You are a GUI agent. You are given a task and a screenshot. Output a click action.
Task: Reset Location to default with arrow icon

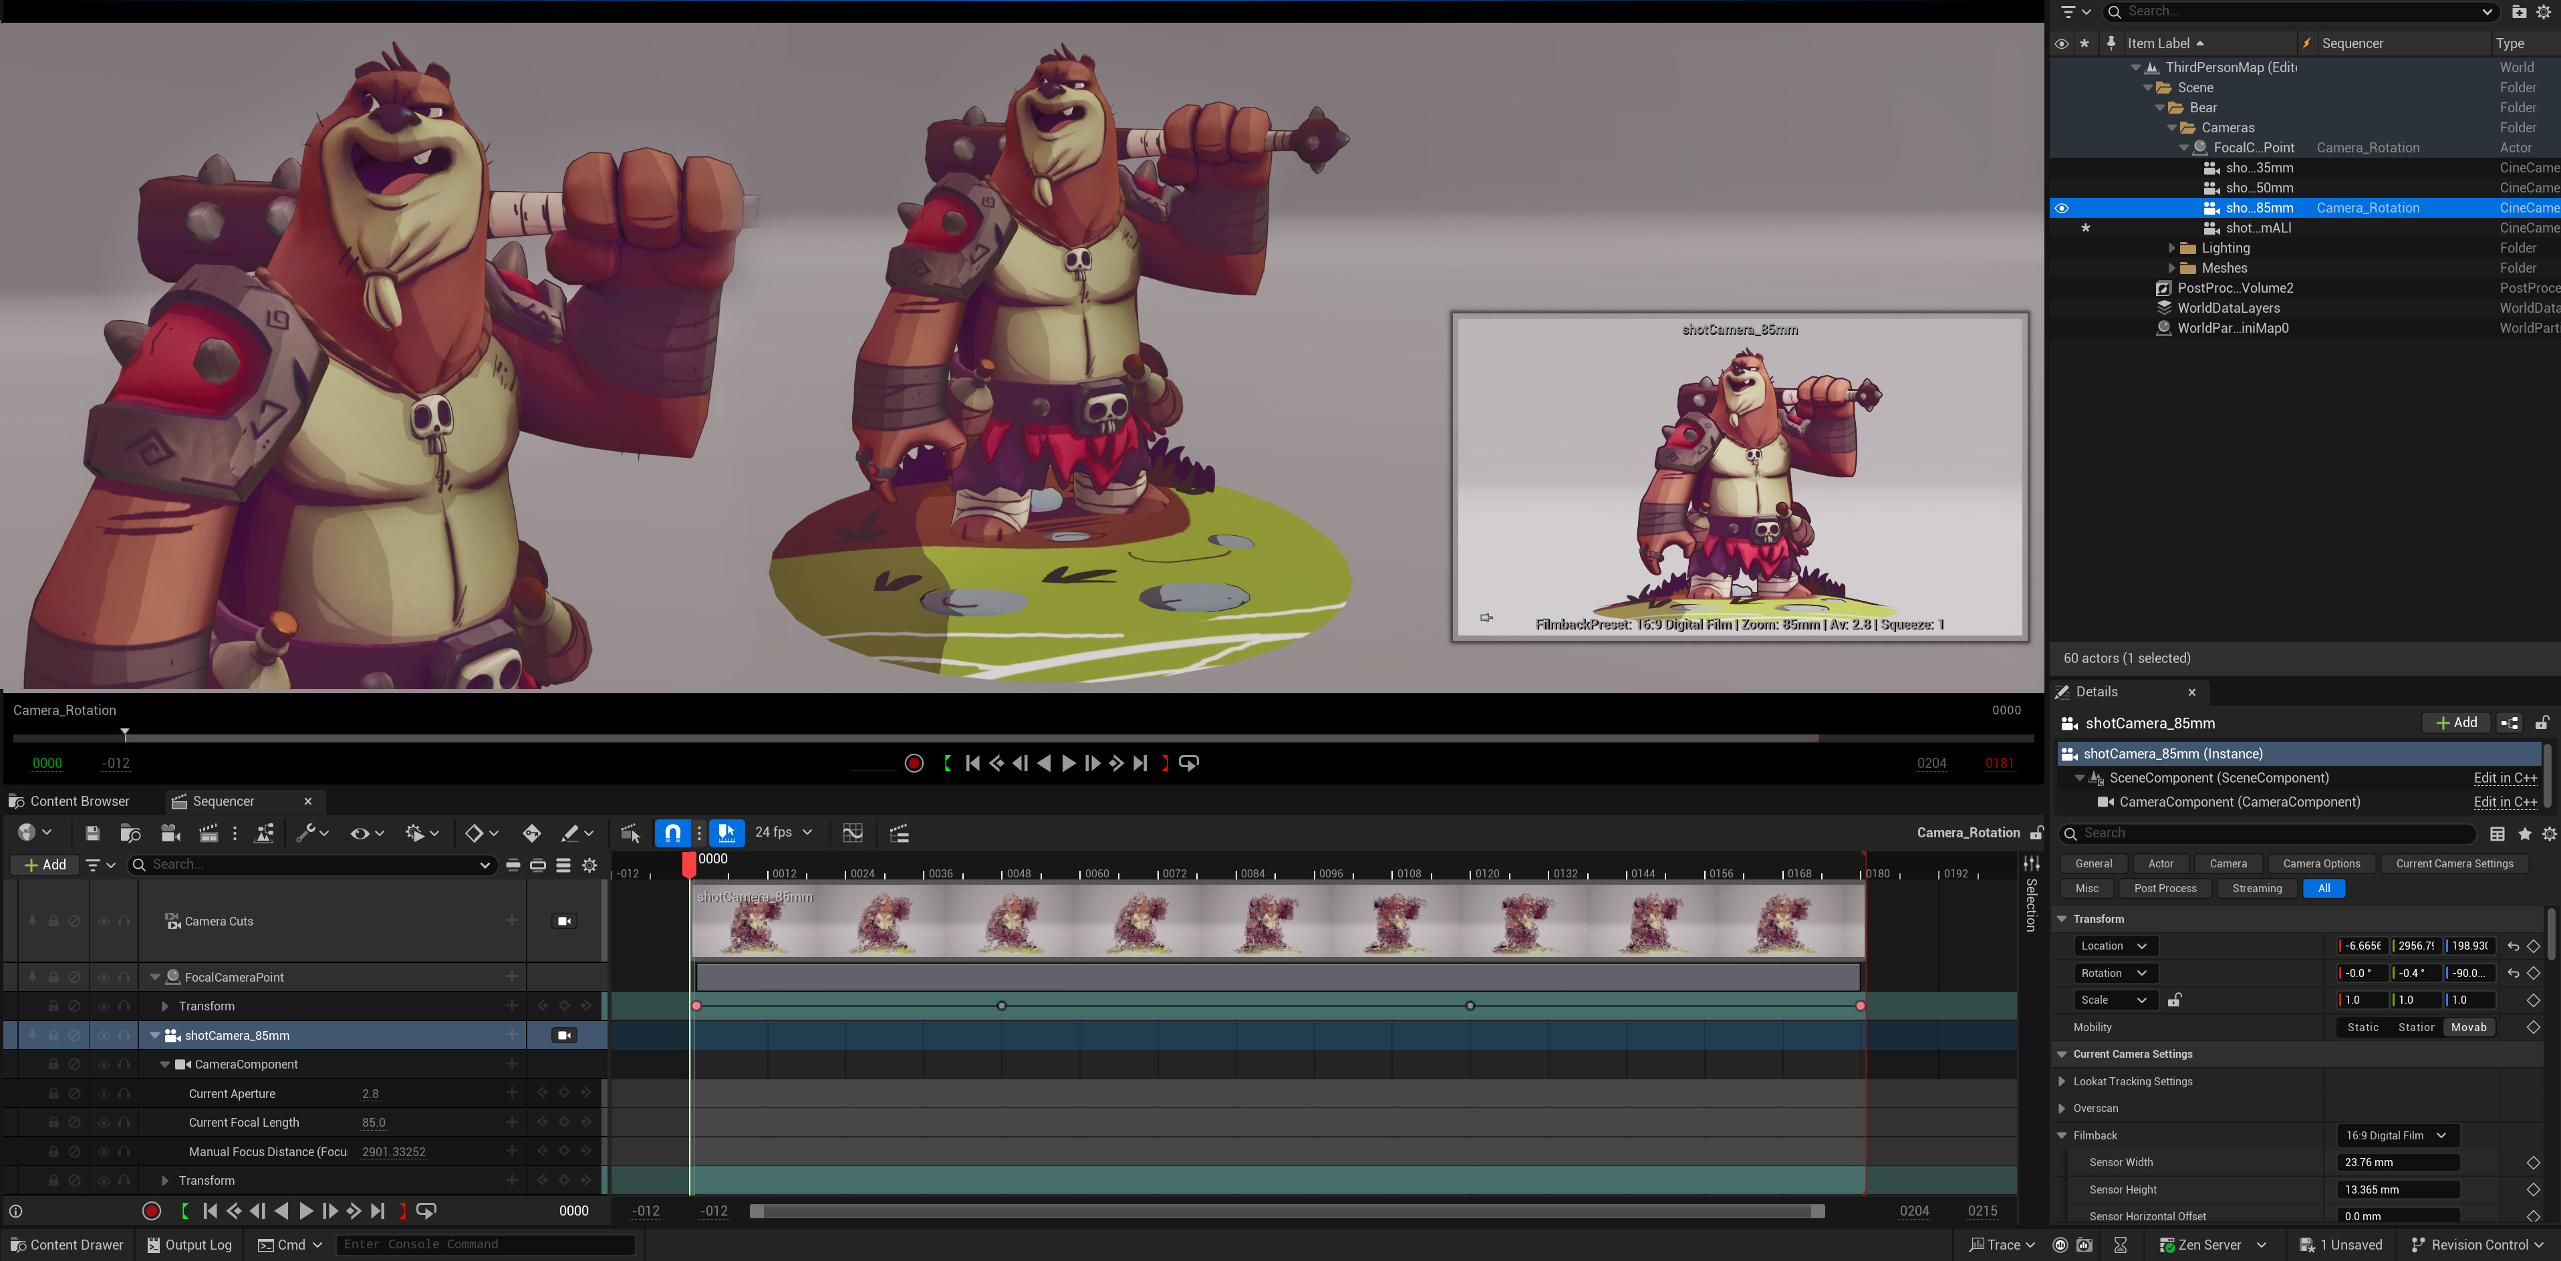tap(2514, 946)
